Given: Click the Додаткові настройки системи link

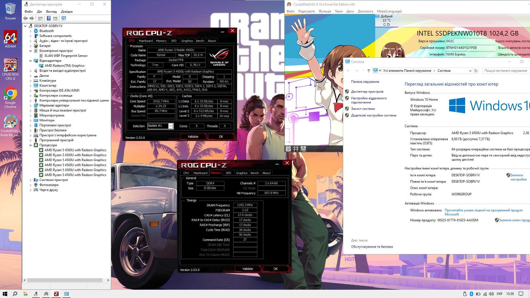Looking at the screenshot, I should click(374, 115).
